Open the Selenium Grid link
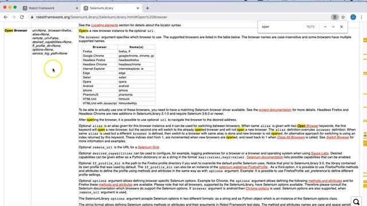Viewport: 367px width, 206px height. 149,147
